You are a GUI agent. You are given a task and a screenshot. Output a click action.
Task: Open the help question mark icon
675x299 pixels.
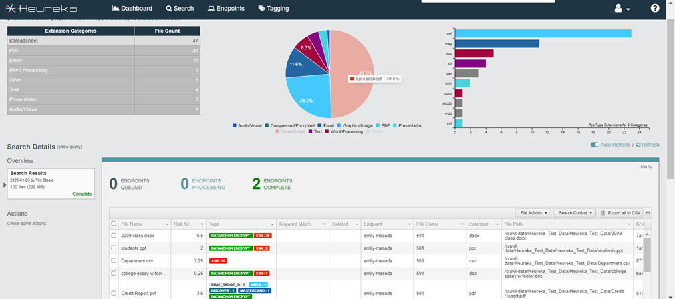(655, 8)
